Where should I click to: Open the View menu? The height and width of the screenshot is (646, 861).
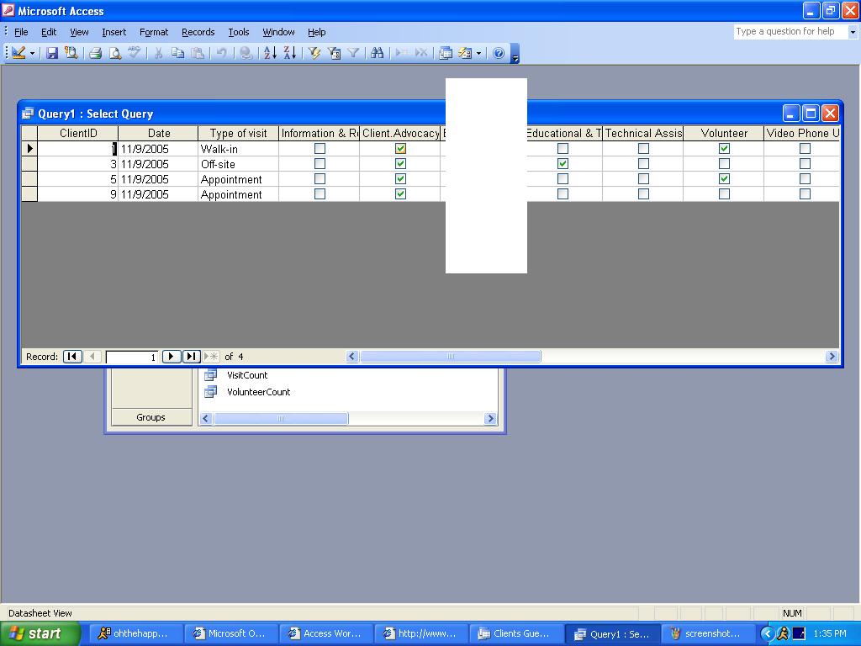click(79, 32)
